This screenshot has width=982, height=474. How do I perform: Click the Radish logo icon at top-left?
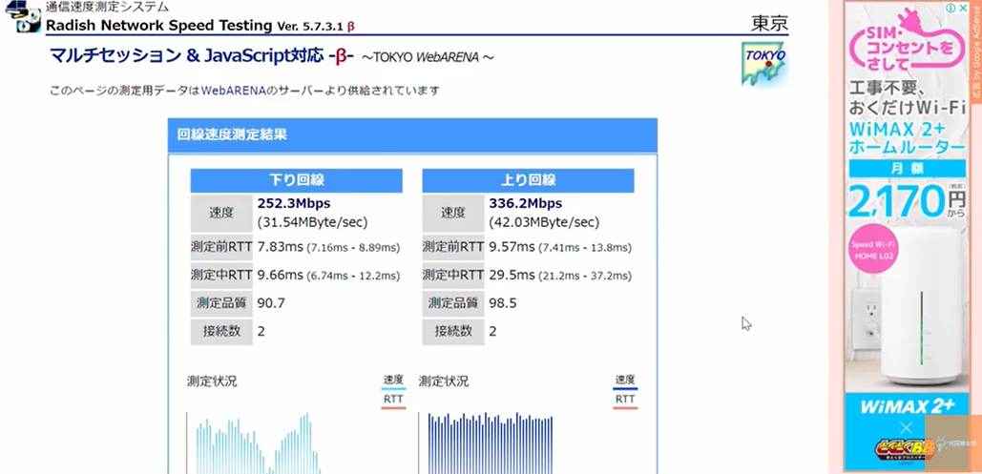[22, 17]
